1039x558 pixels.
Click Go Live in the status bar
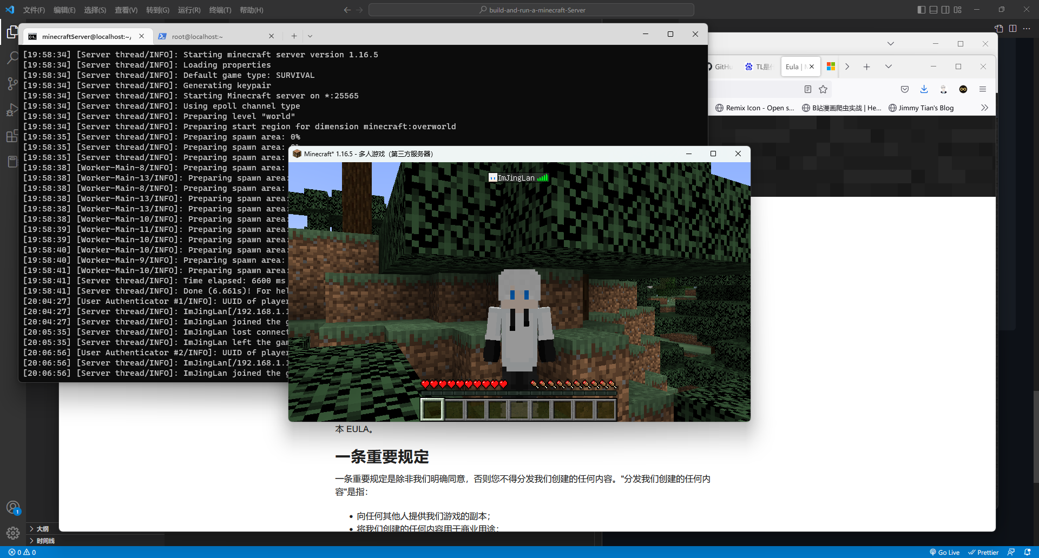point(944,552)
